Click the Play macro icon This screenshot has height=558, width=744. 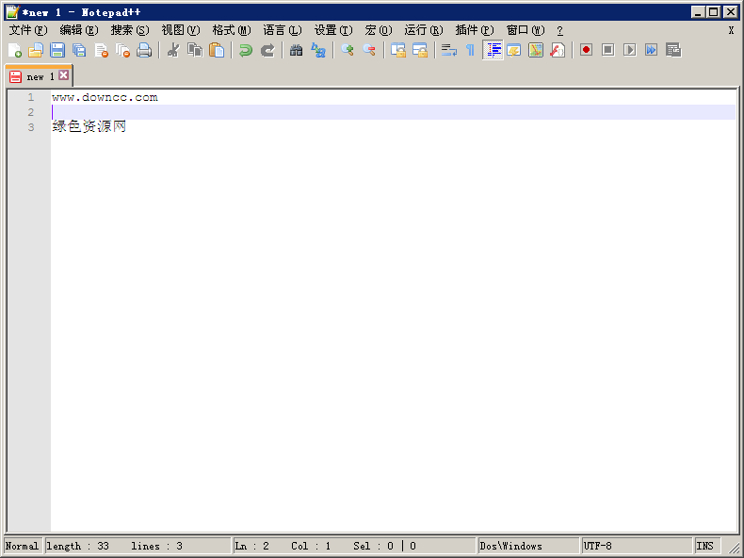coord(629,50)
